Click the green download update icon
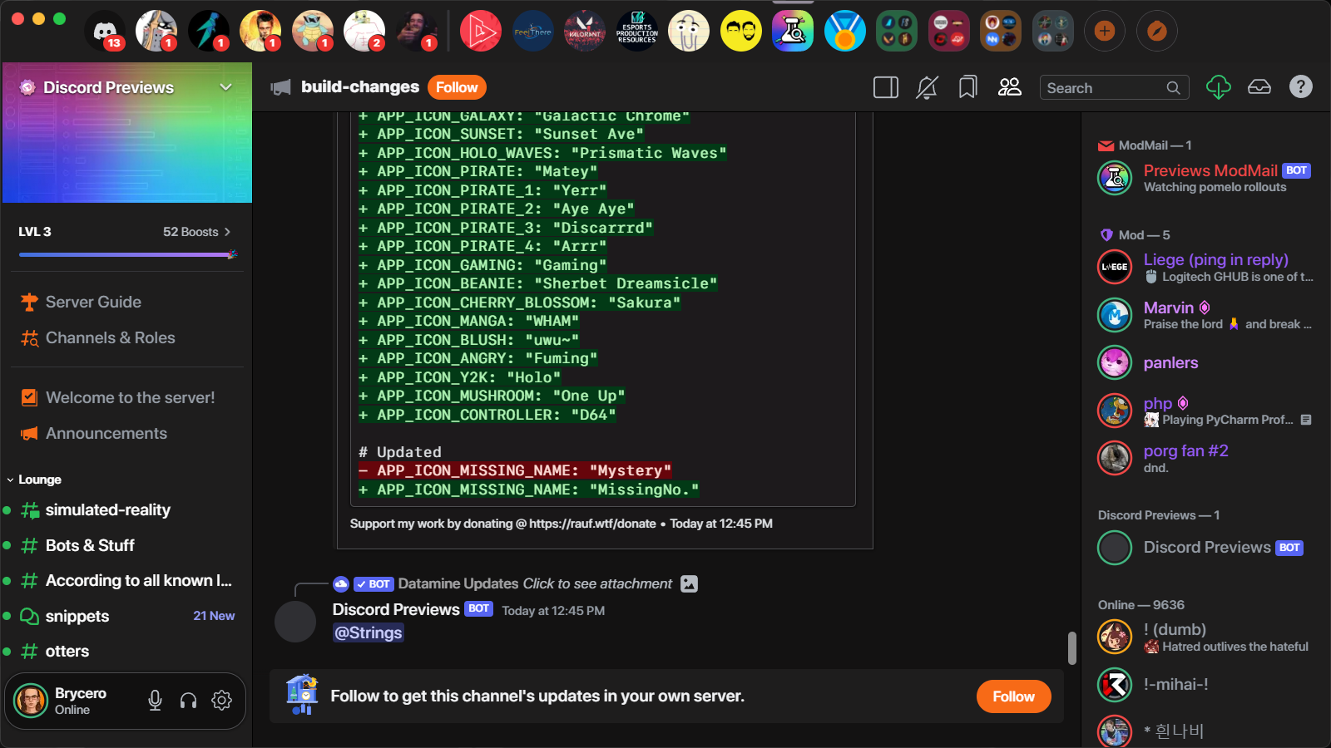This screenshot has height=748, width=1331. click(1219, 87)
